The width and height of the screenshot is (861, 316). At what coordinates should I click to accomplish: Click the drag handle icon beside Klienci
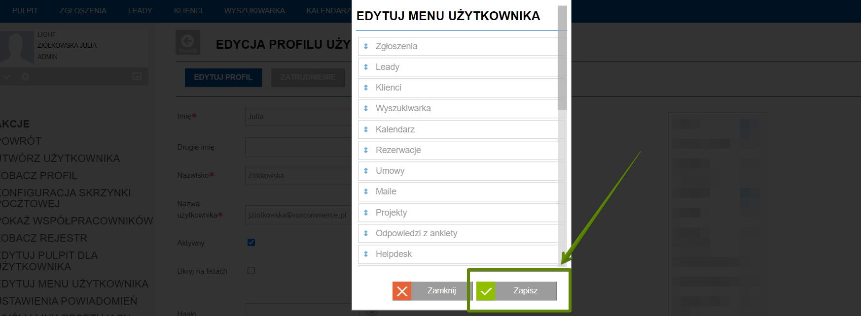[366, 88]
